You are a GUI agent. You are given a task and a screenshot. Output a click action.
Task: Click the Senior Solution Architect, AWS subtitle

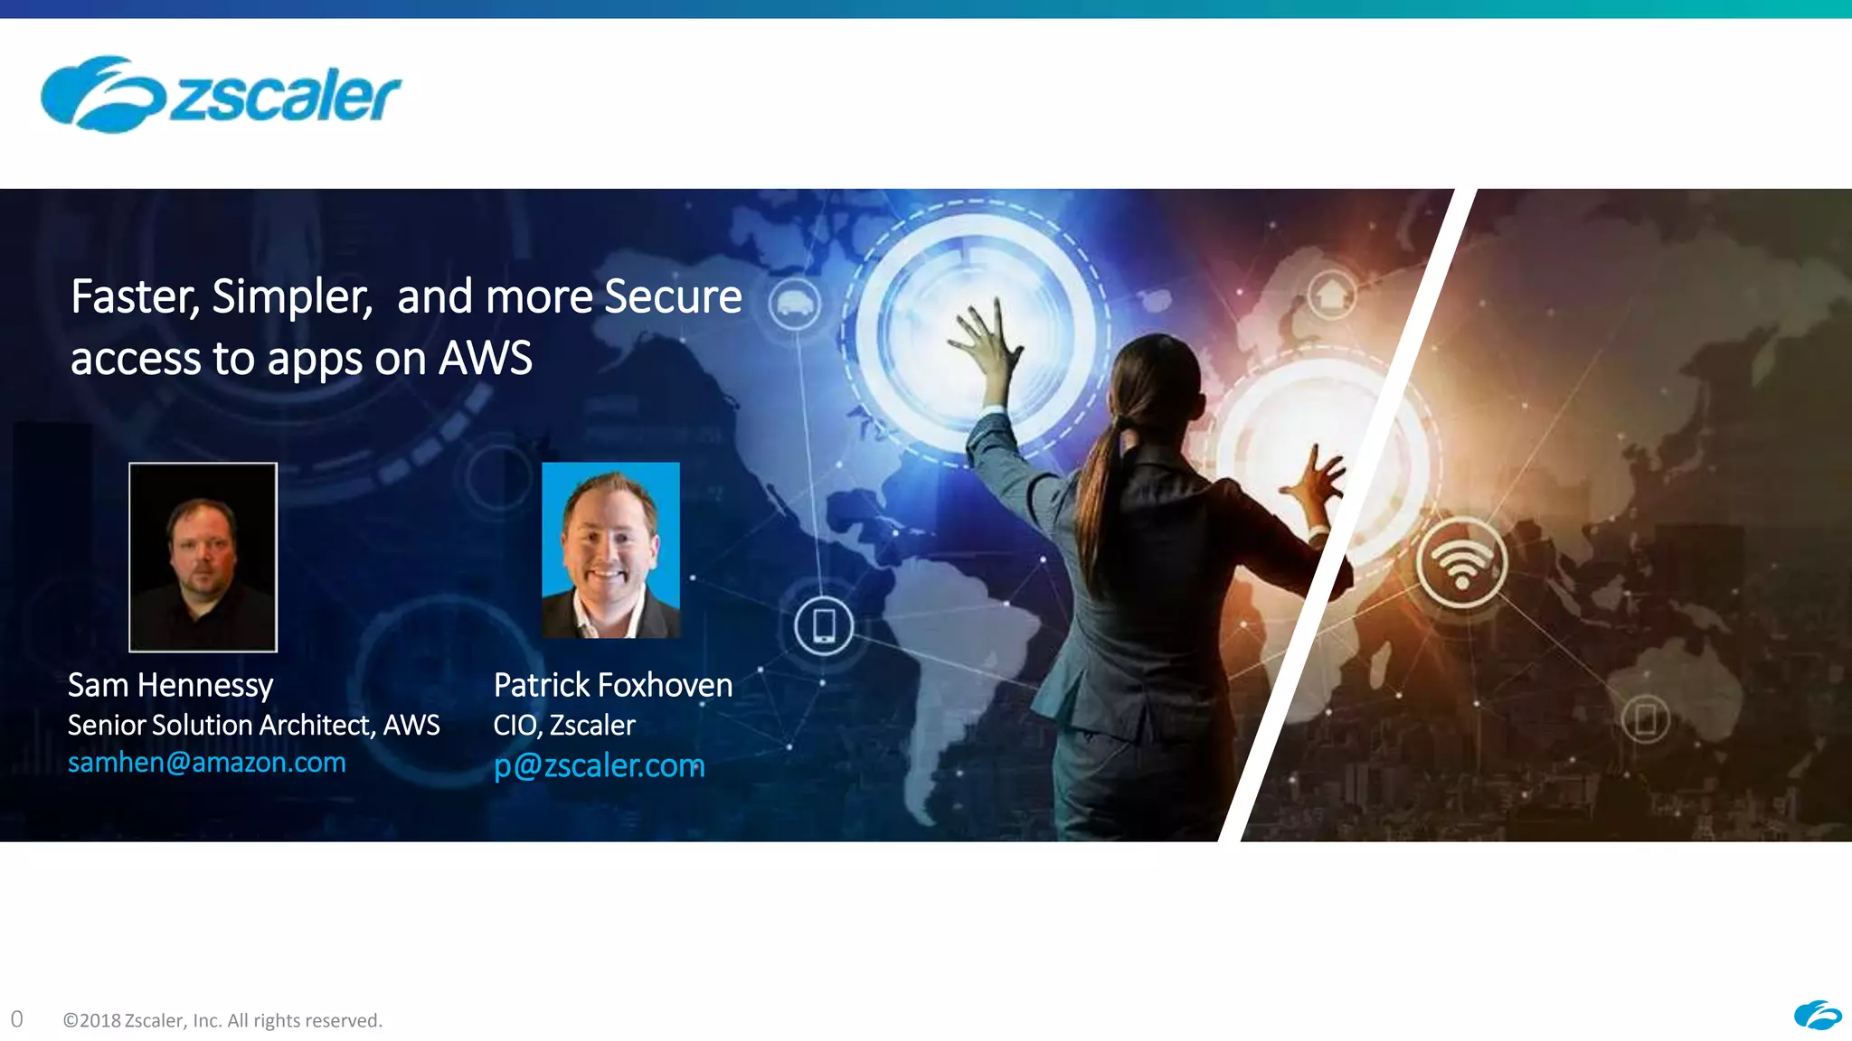click(254, 725)
